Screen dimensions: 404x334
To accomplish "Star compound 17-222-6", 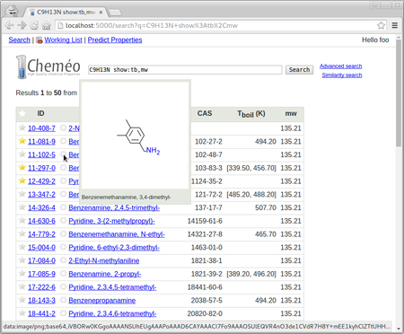I will [22, 286].
